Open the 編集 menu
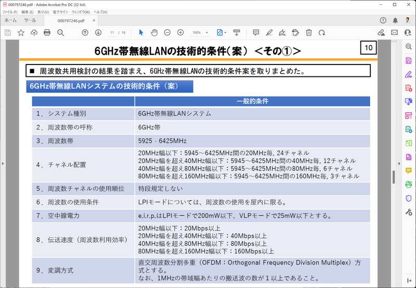 tap(28, 12)
